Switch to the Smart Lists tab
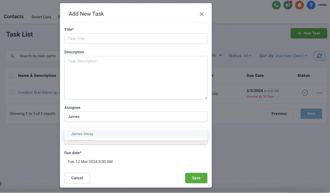 pos(41,17)
